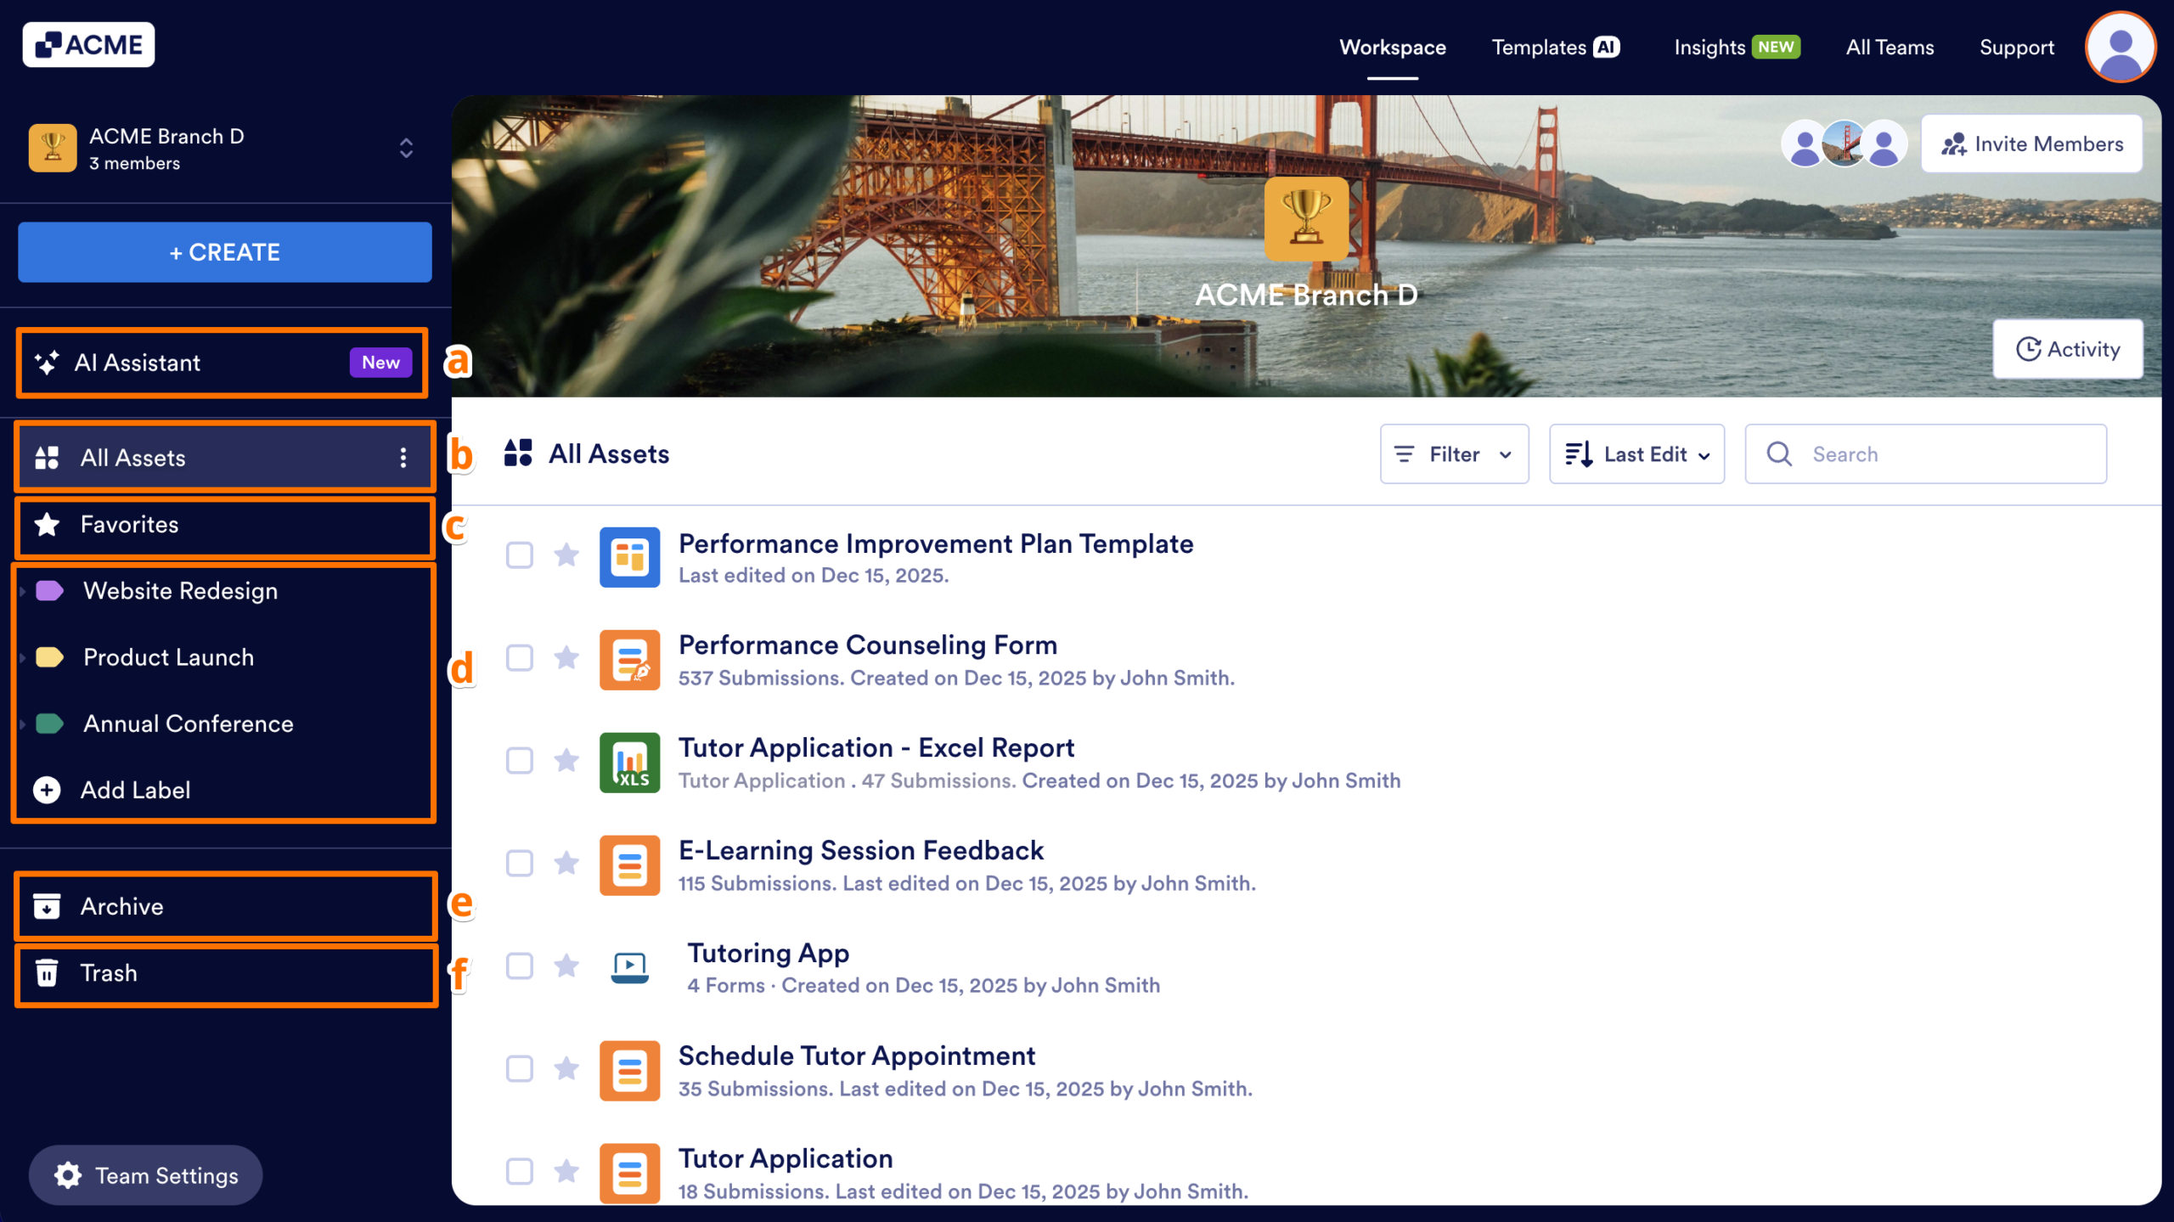The height and width of the screenshot is (1222, 2174).
Task: Select the All Assets grid icon in sidebar
Action: click(x=48, y=457)
